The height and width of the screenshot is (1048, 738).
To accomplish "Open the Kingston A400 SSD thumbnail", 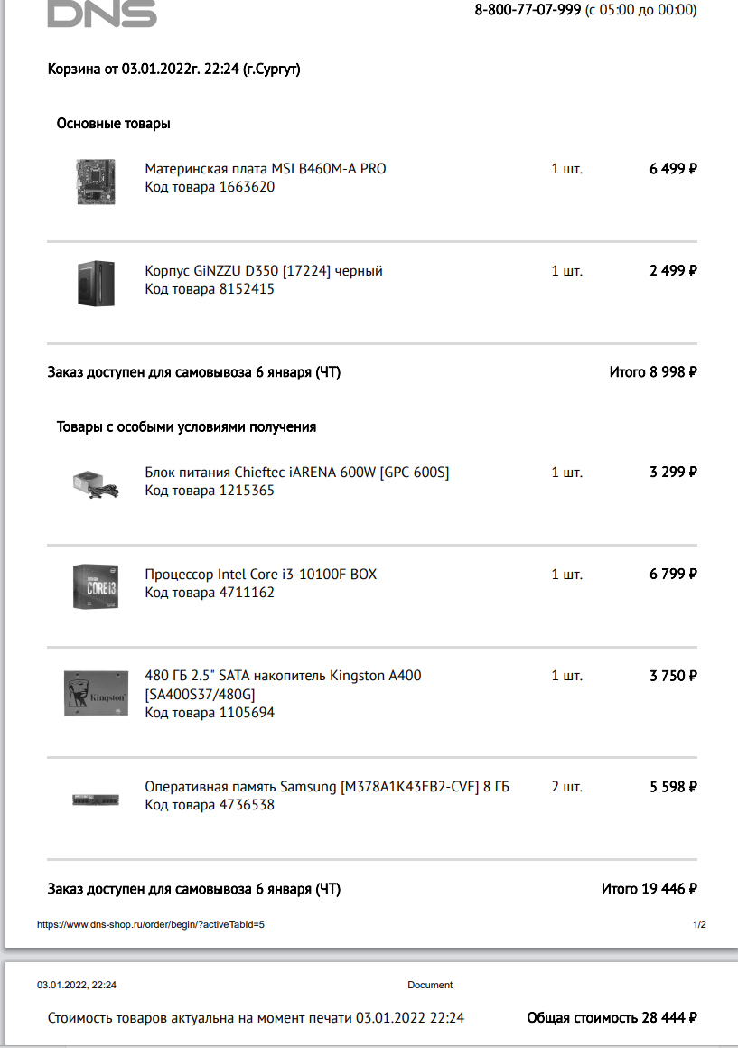I will tap(96, 694).
